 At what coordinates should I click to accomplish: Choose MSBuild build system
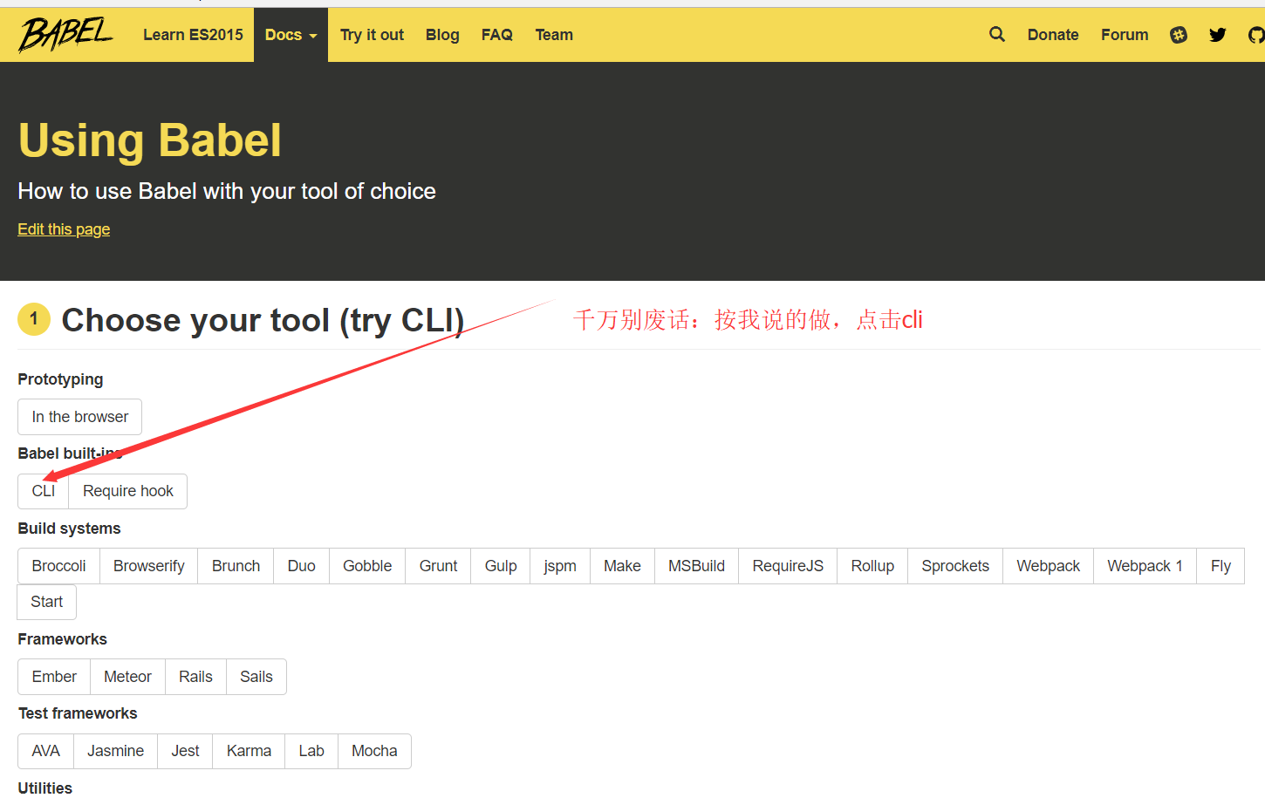(696, 566)
